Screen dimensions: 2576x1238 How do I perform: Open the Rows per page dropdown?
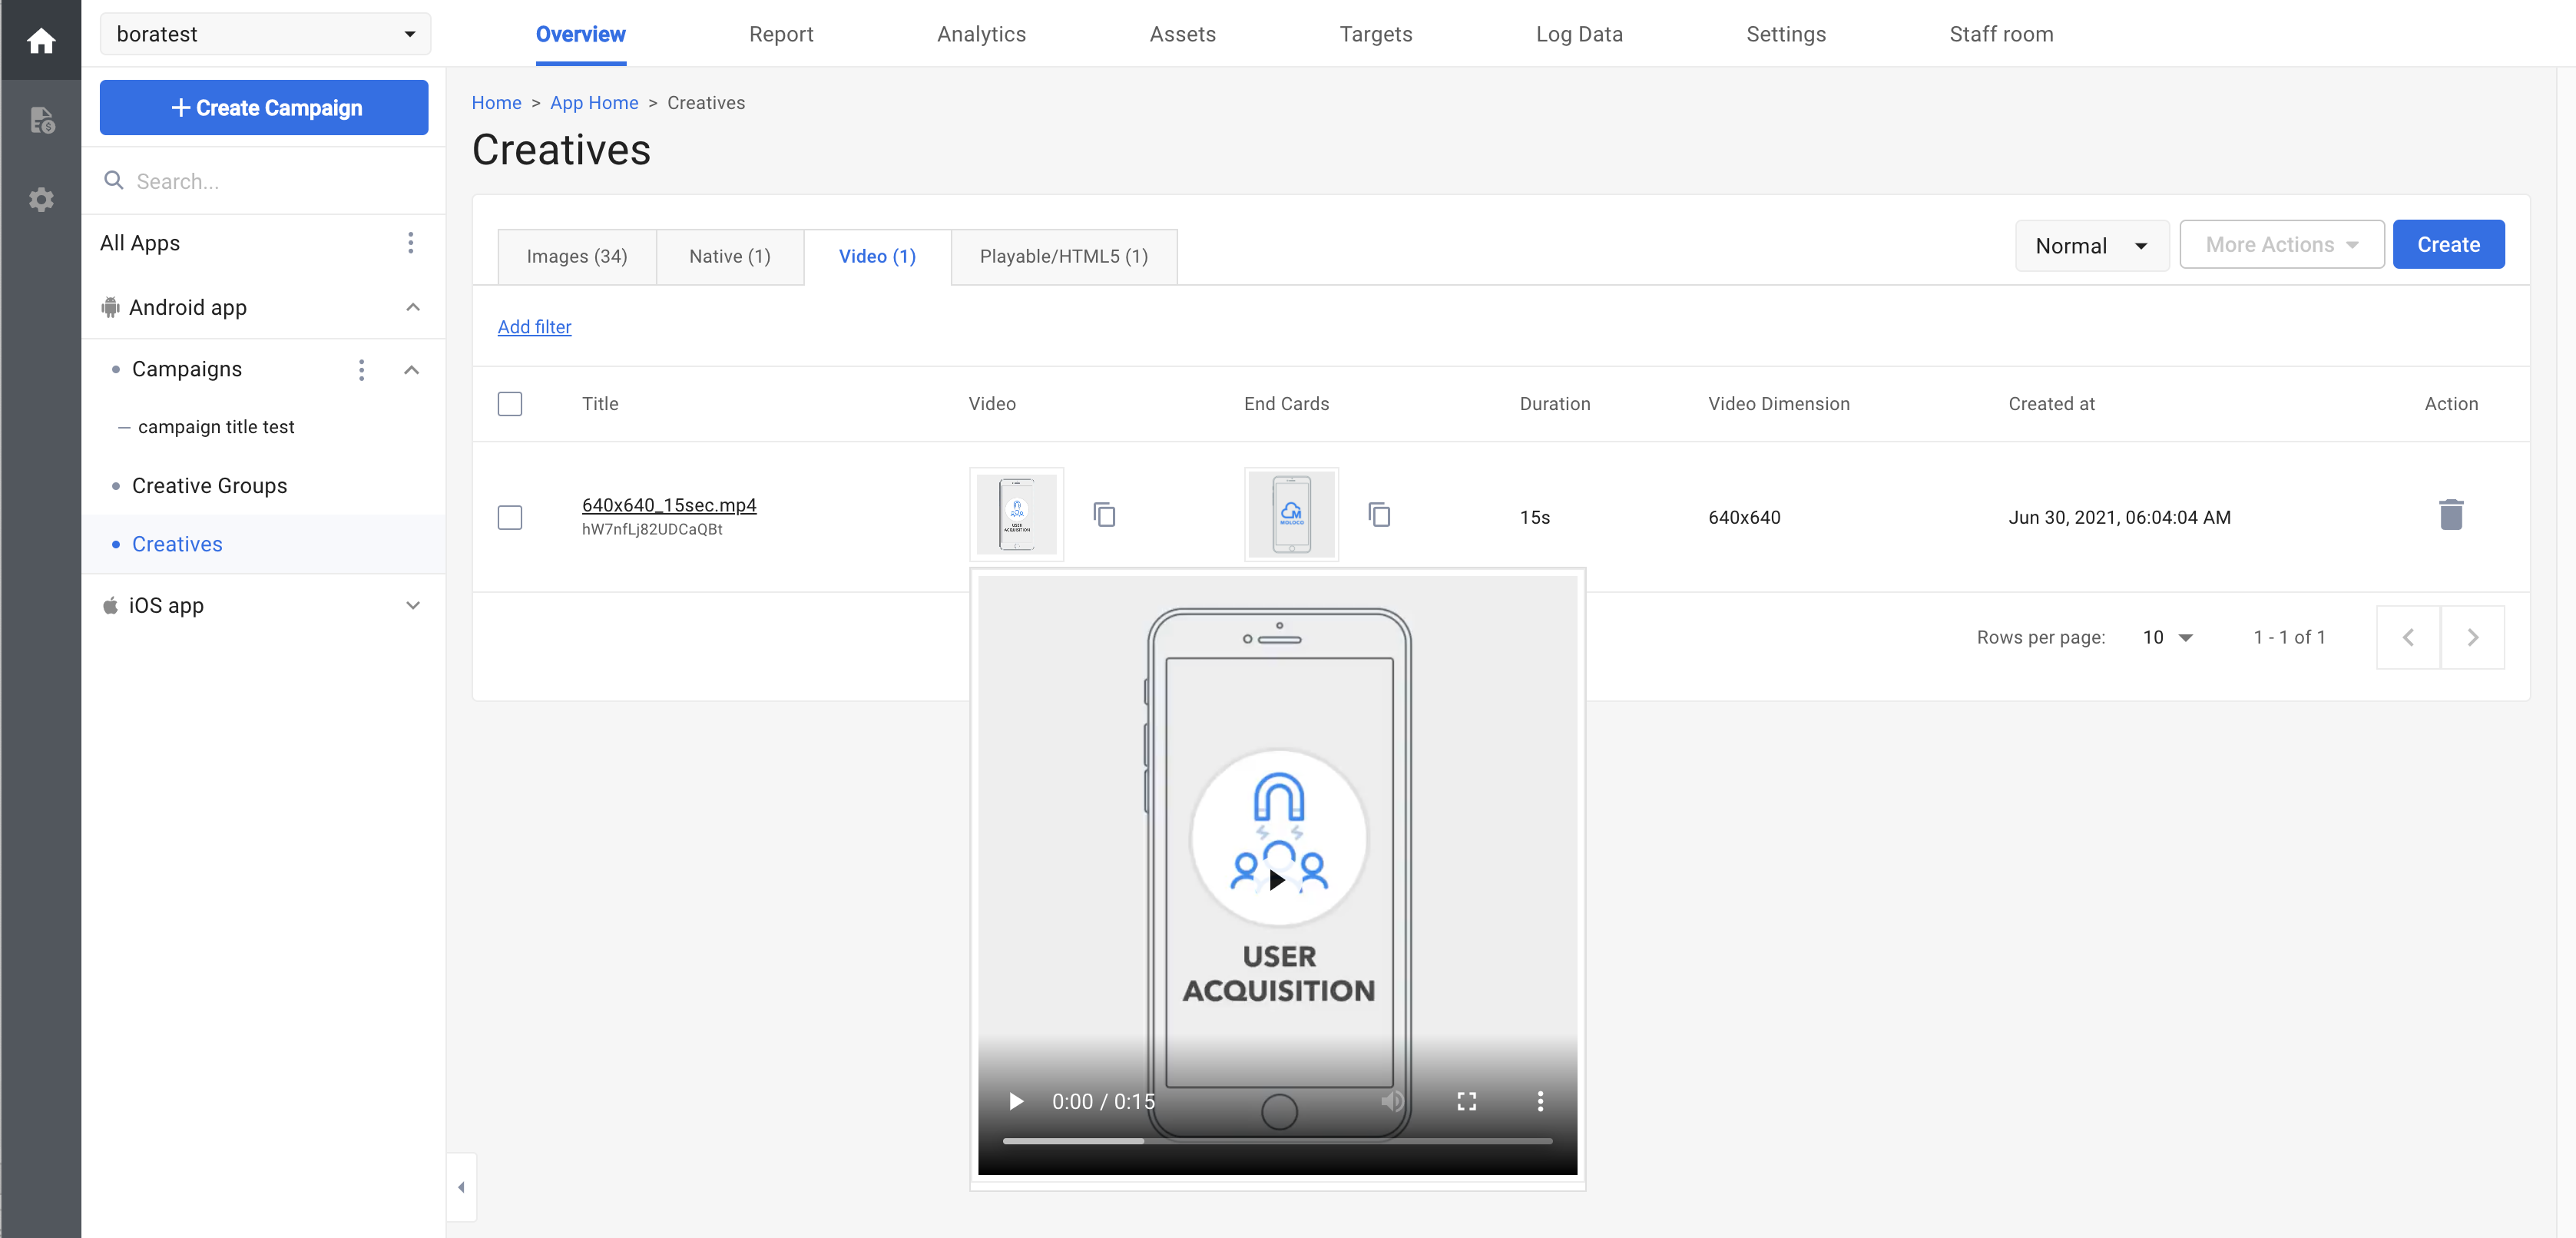[2167, 637]
